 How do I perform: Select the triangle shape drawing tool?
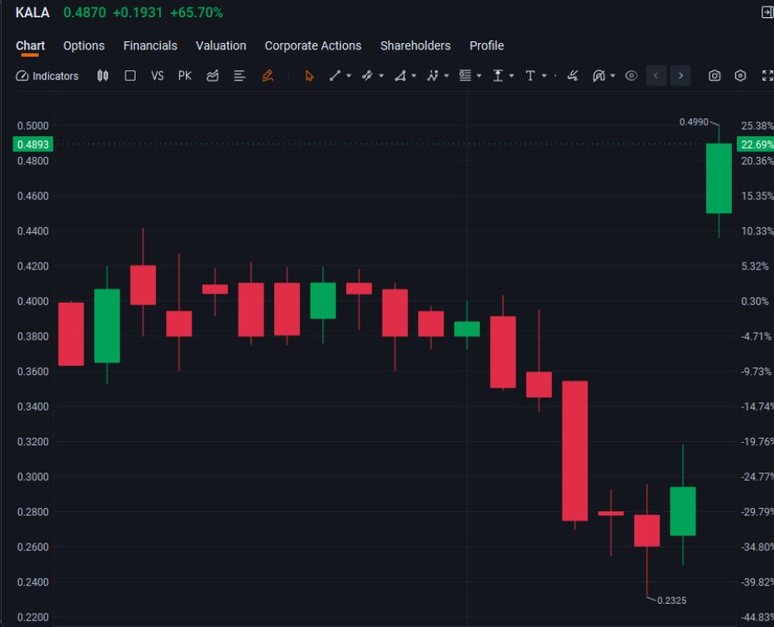[x=400, y=75]
